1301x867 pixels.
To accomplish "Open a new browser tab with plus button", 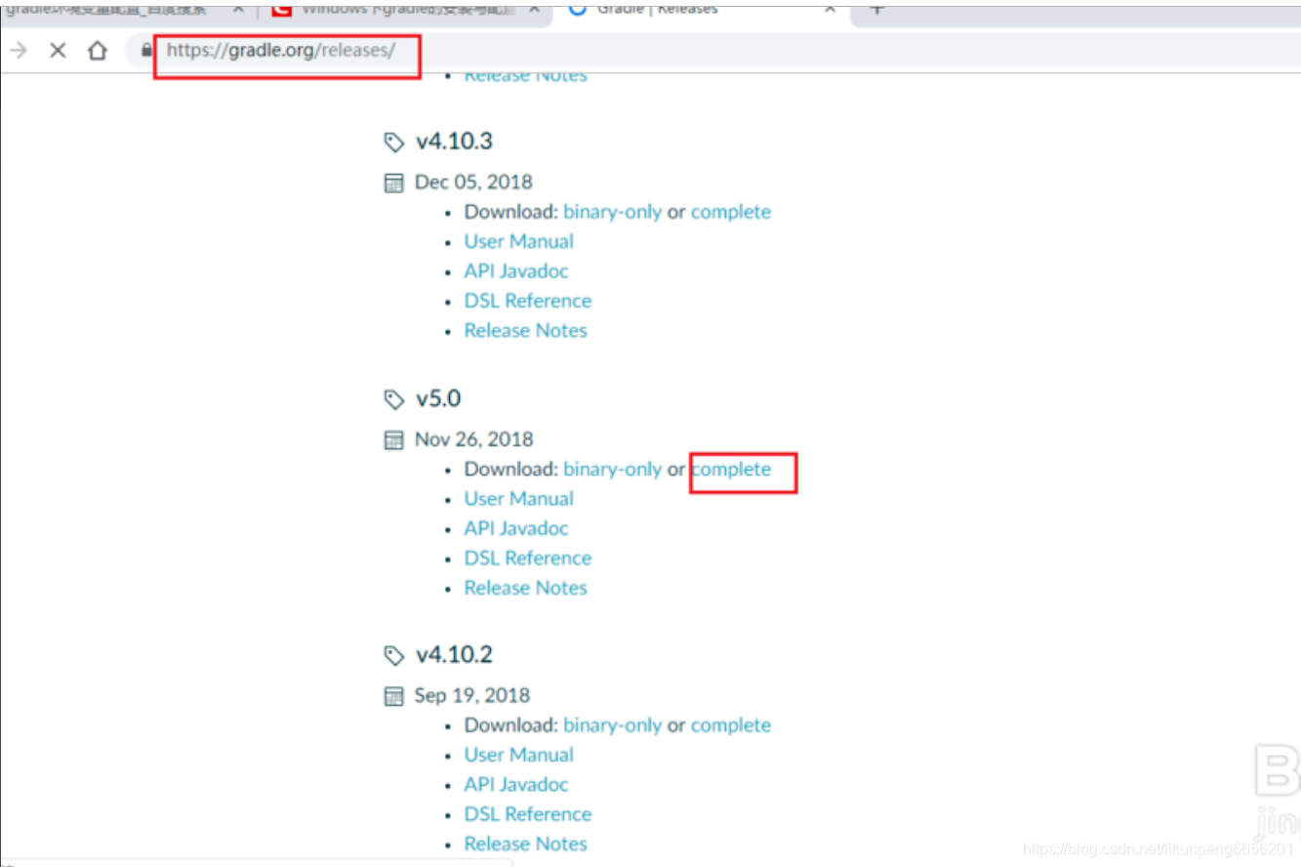I will click(876, 9).
